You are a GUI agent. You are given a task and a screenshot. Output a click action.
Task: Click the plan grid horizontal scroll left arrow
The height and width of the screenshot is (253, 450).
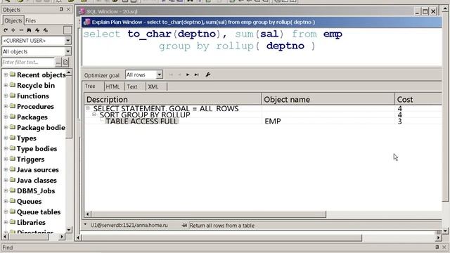(x=87, y=214)
